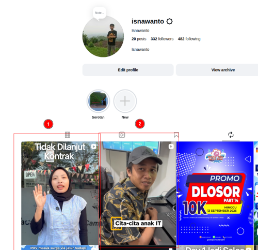
Task: Click the isnawanto profile picture
Action: 103,36
